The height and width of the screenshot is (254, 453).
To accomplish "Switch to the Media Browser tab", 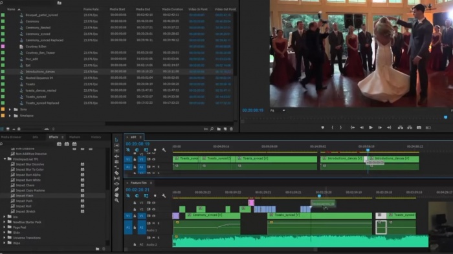I will [11, 137].
